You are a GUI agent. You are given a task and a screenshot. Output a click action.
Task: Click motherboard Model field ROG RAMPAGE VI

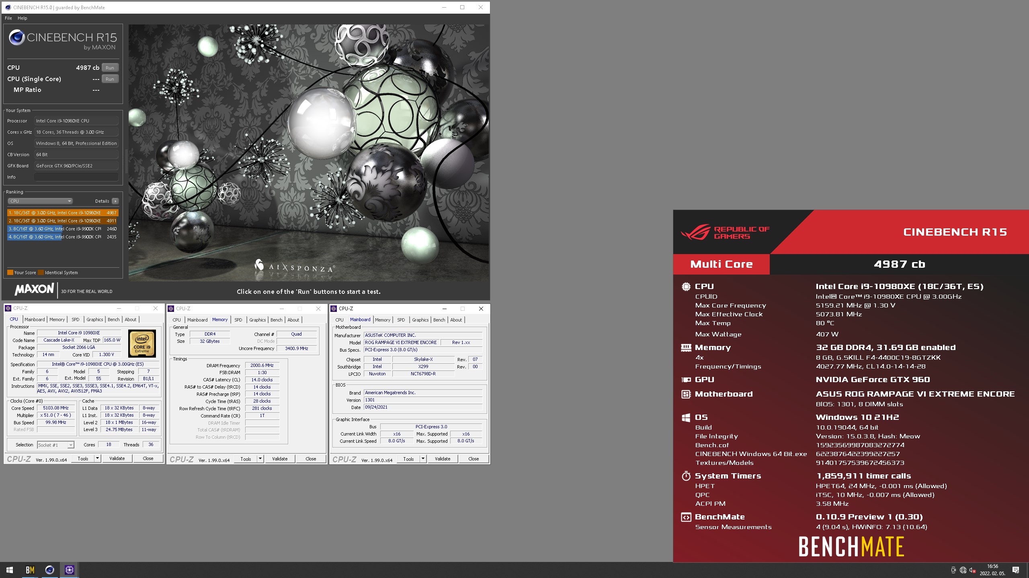401,342
